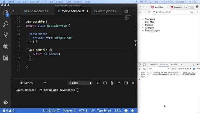Image resolution: width=200 pixels, height=113 pixels.
Task: Click the Chrome back arrow
Action: (140, 12)
